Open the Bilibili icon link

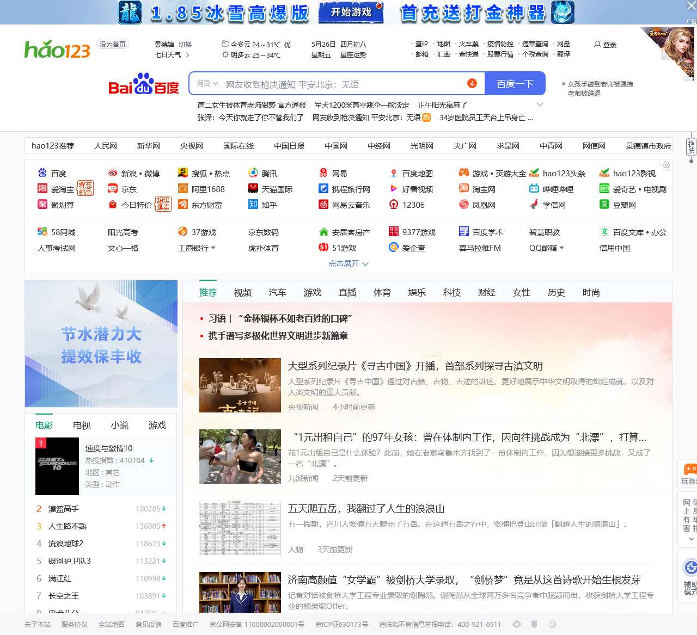pyautogui.click(x=534, y=189)
